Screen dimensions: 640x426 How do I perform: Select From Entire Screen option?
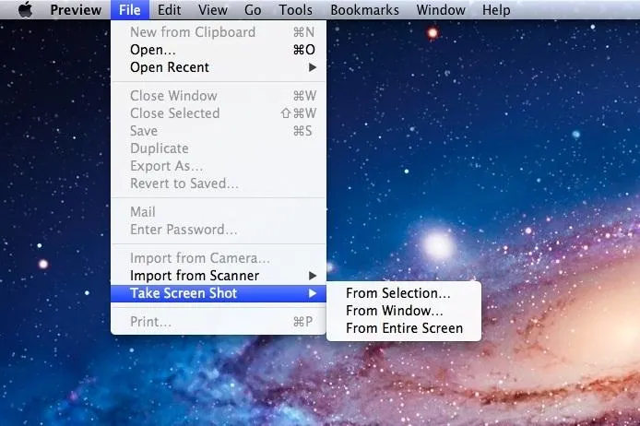click(404, 328)
